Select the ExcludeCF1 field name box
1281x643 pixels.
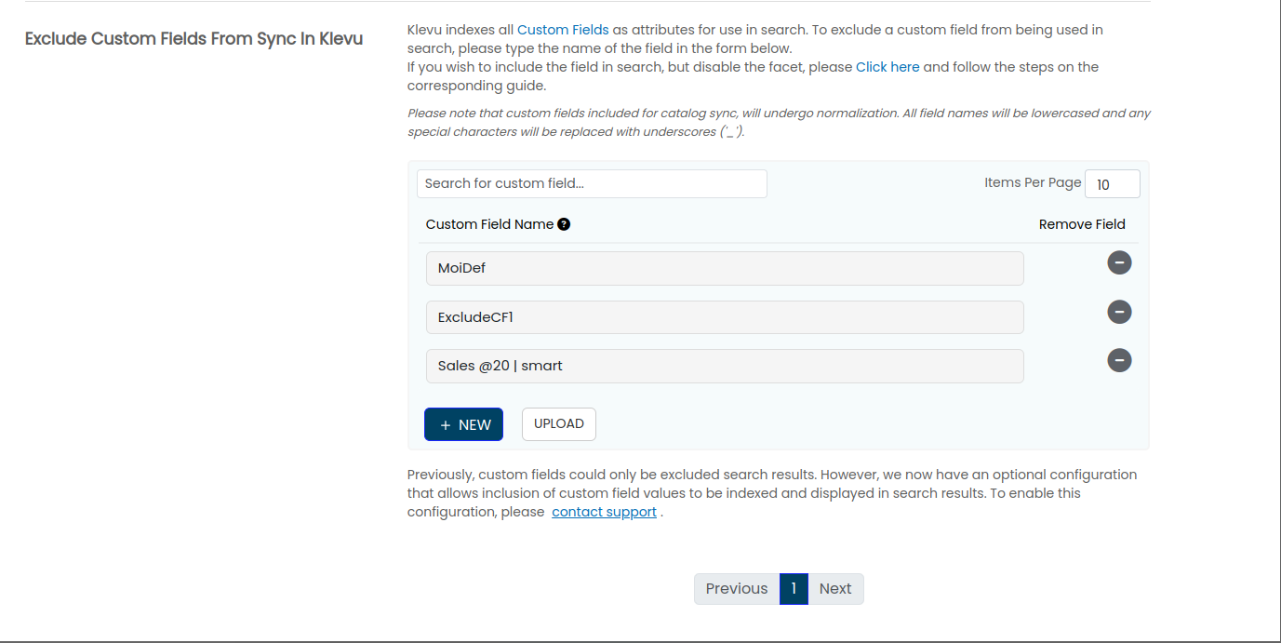[724, 317]
